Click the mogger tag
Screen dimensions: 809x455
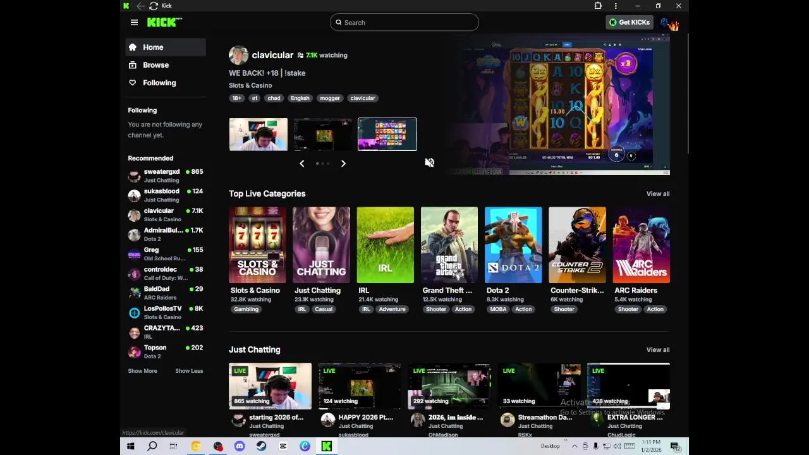(x=330, y=98)
